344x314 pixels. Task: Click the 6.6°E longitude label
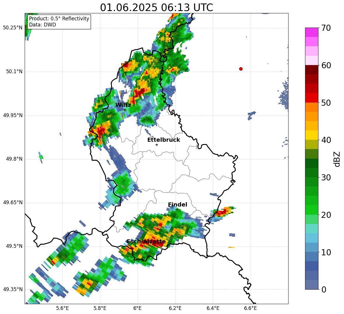point(250,308)
